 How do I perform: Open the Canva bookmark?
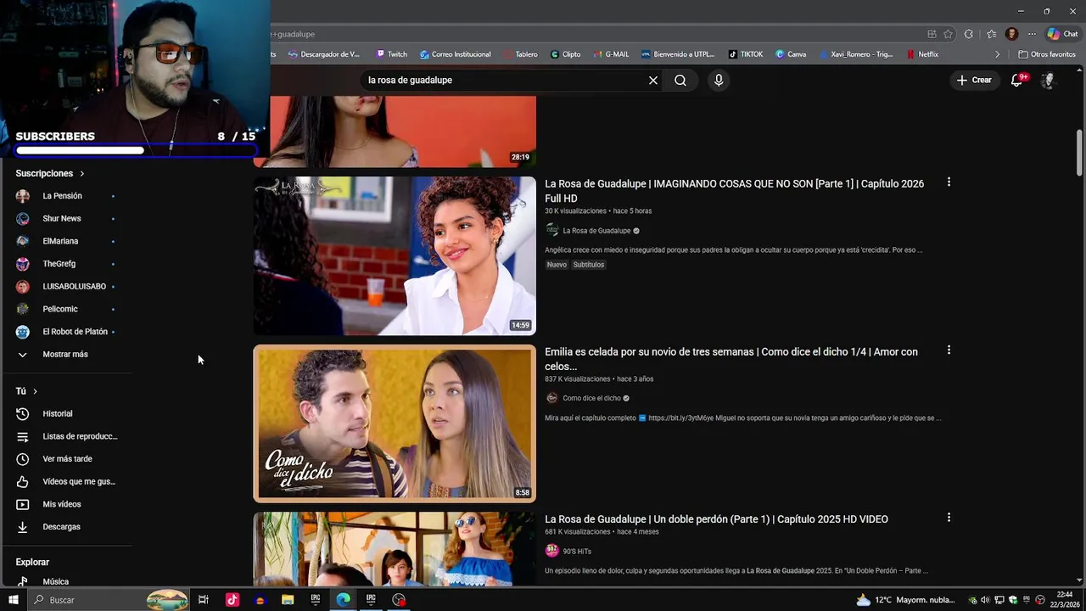[791, 54]
